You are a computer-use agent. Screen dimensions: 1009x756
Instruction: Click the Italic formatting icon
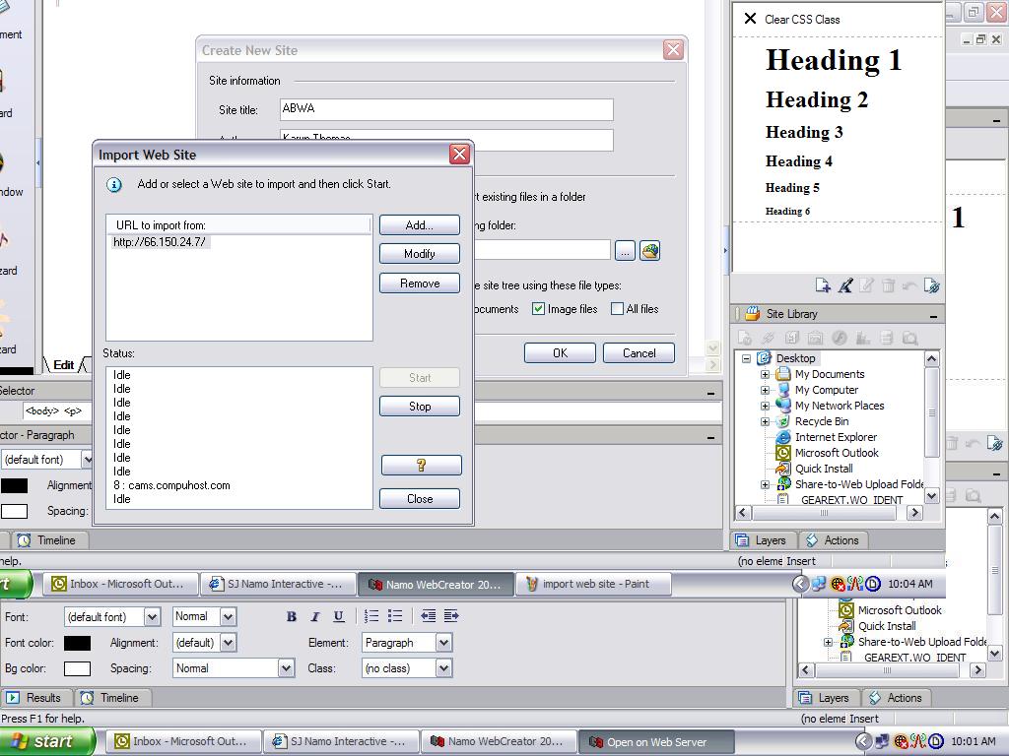(x=315, y=616)
